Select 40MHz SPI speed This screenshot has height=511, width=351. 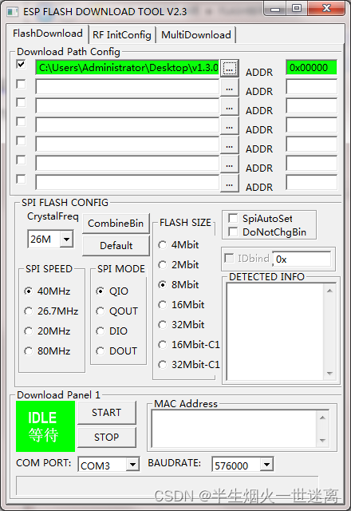[x=29, y=291]
